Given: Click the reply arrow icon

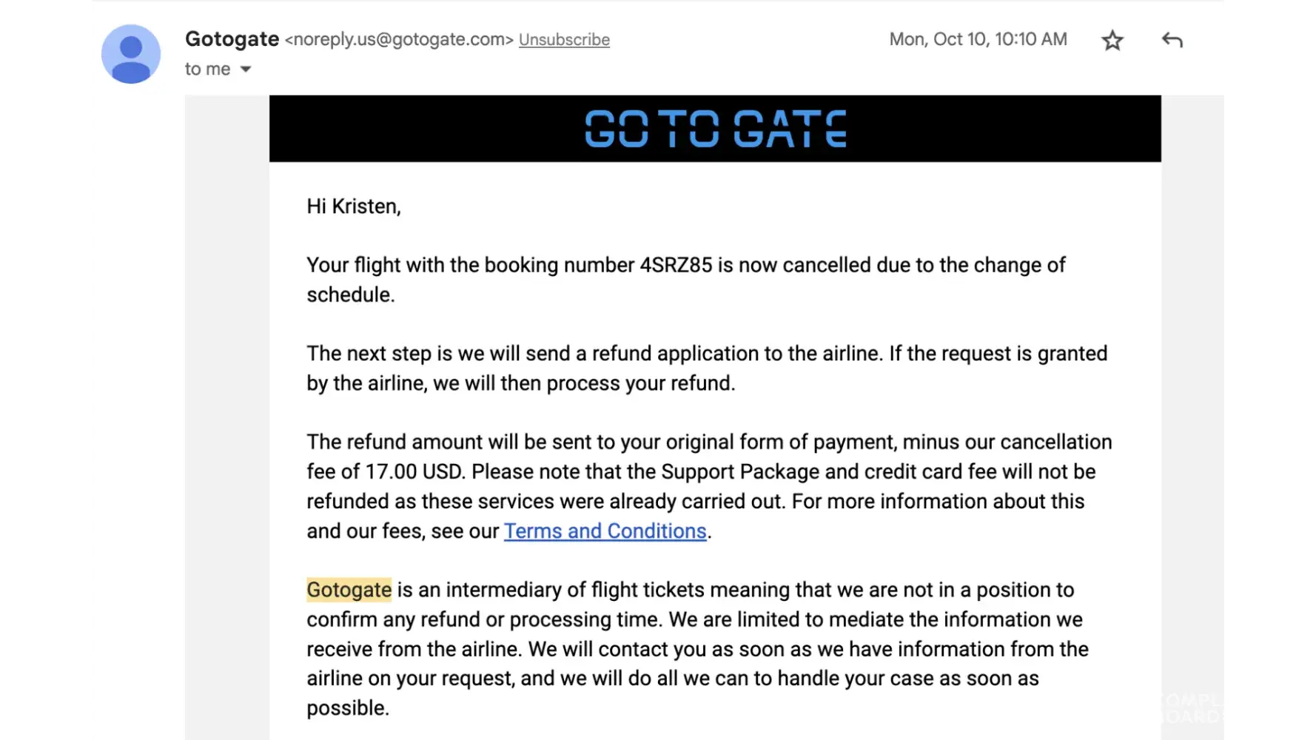Looking at the screenshot, I should (1172, 40).
